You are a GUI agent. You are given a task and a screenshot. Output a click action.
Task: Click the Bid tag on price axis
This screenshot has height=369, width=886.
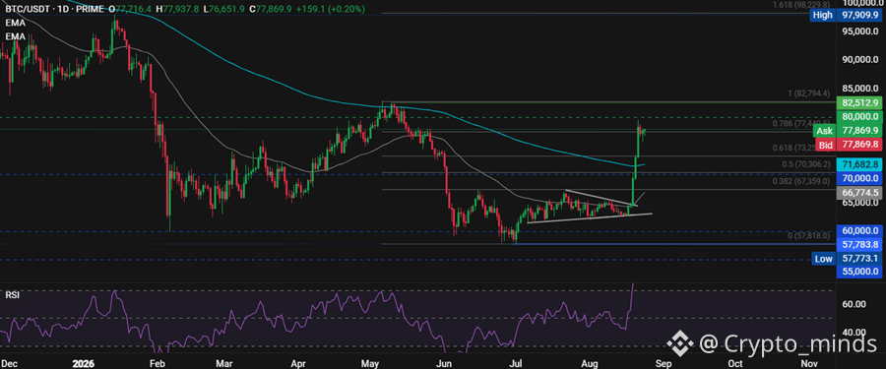(826, 145)
